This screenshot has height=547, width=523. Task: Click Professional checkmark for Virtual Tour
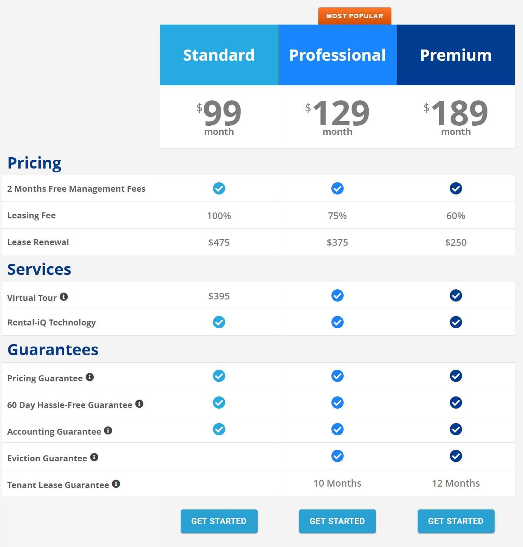337,296
